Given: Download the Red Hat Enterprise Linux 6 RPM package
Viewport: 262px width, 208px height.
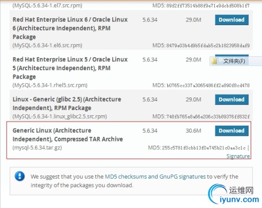Looking at the screenshot, I should pyautogui.click(x=232, y=20).
